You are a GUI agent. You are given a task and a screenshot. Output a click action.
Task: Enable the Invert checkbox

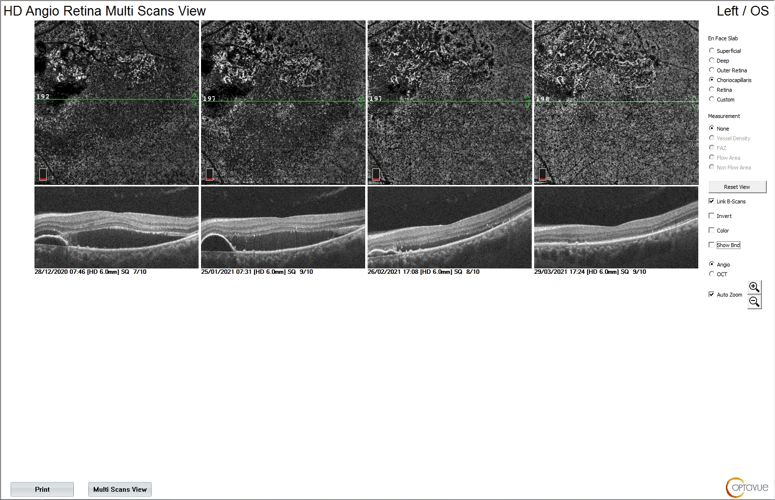(x=712, y=216)
